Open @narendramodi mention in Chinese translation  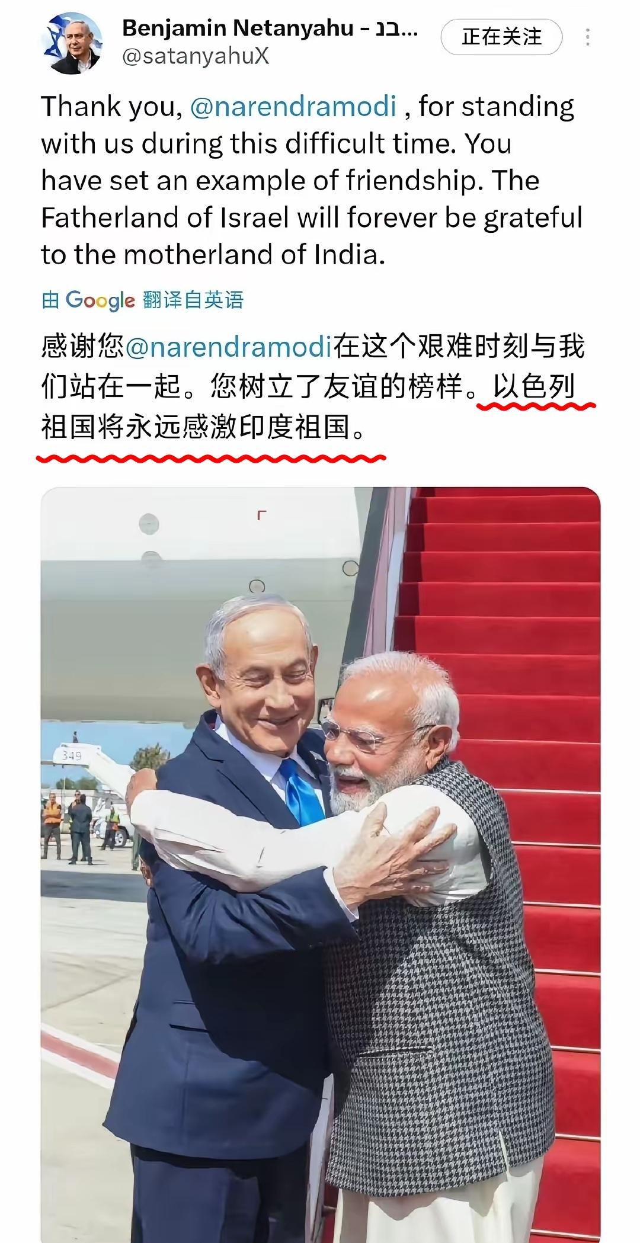click(229, 347)
